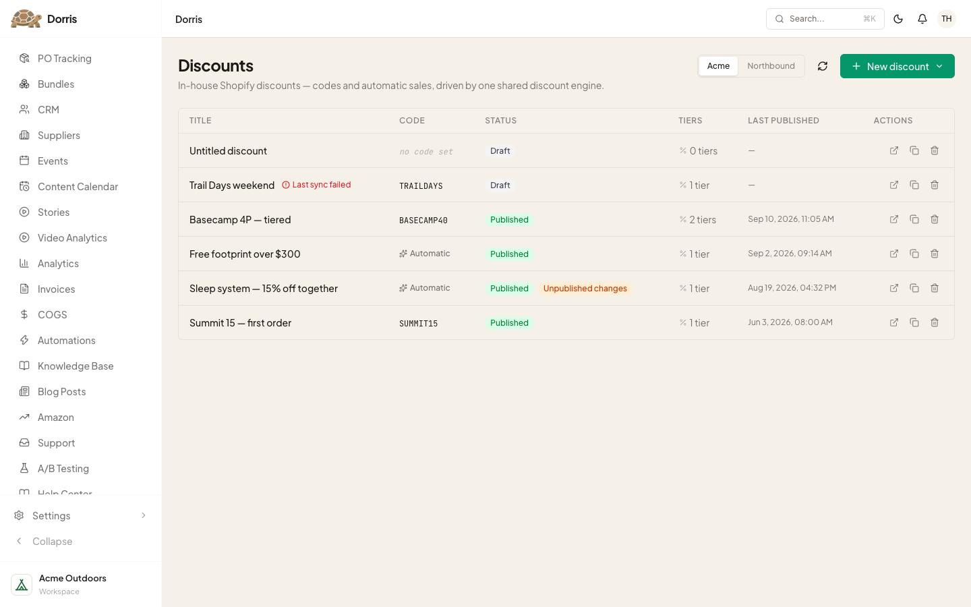Delete the Untitled discount row
This screenshot has height=607, width=971.
[x=935, y=150]
